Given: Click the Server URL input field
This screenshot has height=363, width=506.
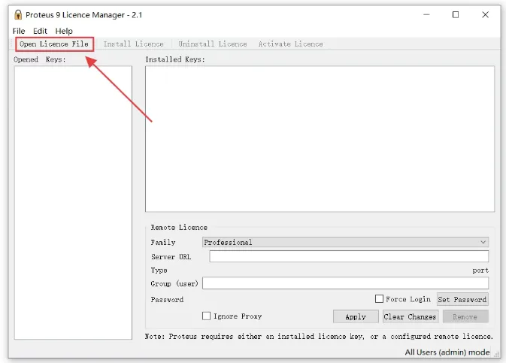Looking at the screenshot, I should [349, 256].
